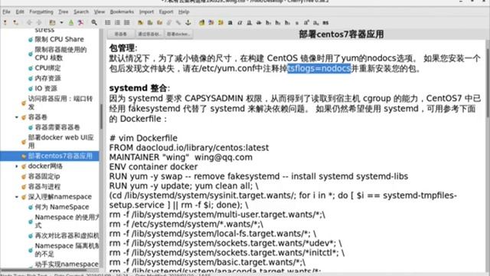Toggle Bold formatting icon
The height and width of the screenshot is (276, 490).
point(230,22)
